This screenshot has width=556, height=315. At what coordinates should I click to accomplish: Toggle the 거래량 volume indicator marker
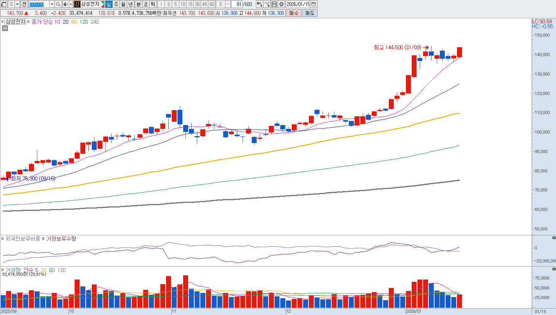tap(3, 270)
